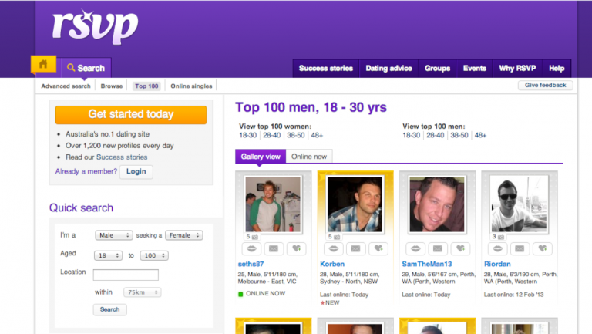Open the Groups menu item
This screenshot has height=334, width=592.
click(x=437, y=69)
